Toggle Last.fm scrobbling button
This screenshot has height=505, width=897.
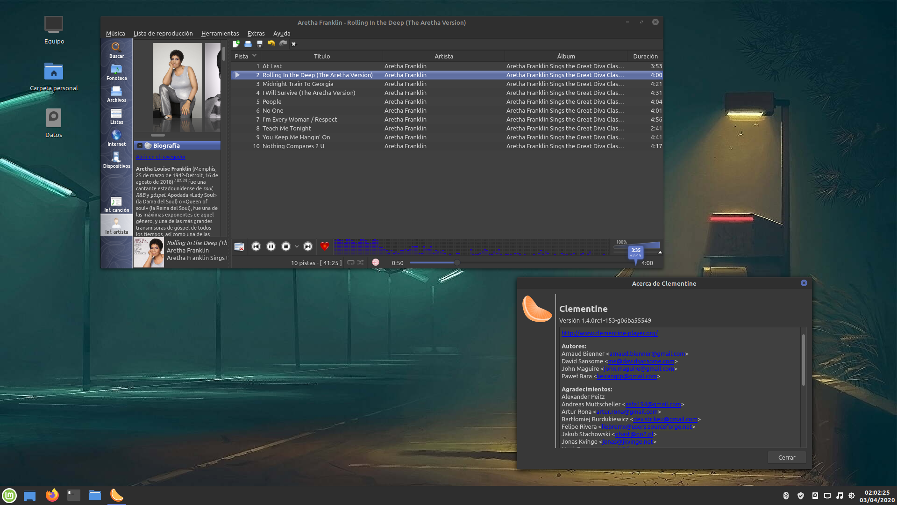[x=376, y=263]
